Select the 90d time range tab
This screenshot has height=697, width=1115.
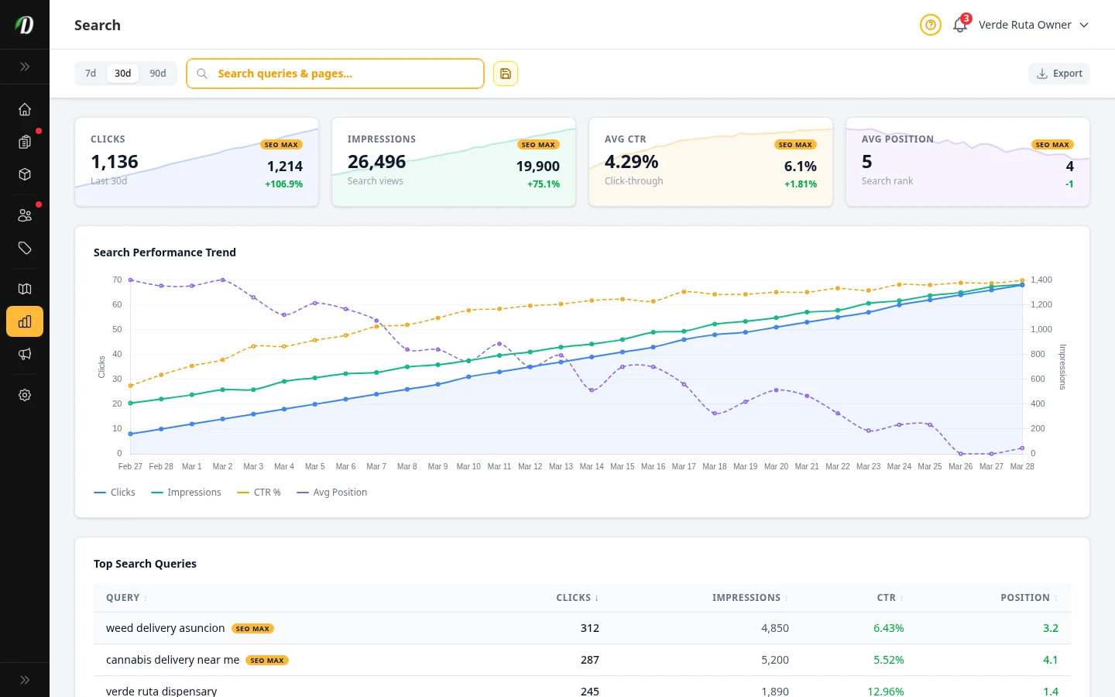point(158,73)
